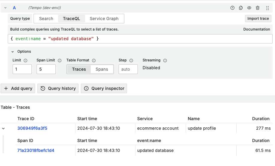The width and height of the screenshot is (275, 166).
Task: Click info icon next to Streaming
Action: click(165, 61)
